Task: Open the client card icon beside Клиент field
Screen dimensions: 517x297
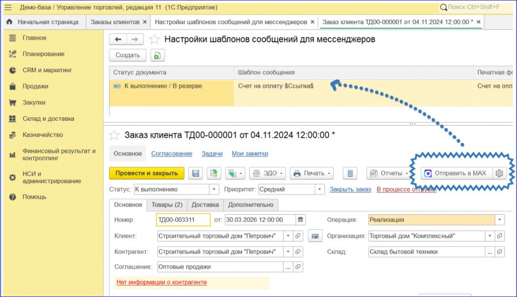Action: tap(315, 235)
